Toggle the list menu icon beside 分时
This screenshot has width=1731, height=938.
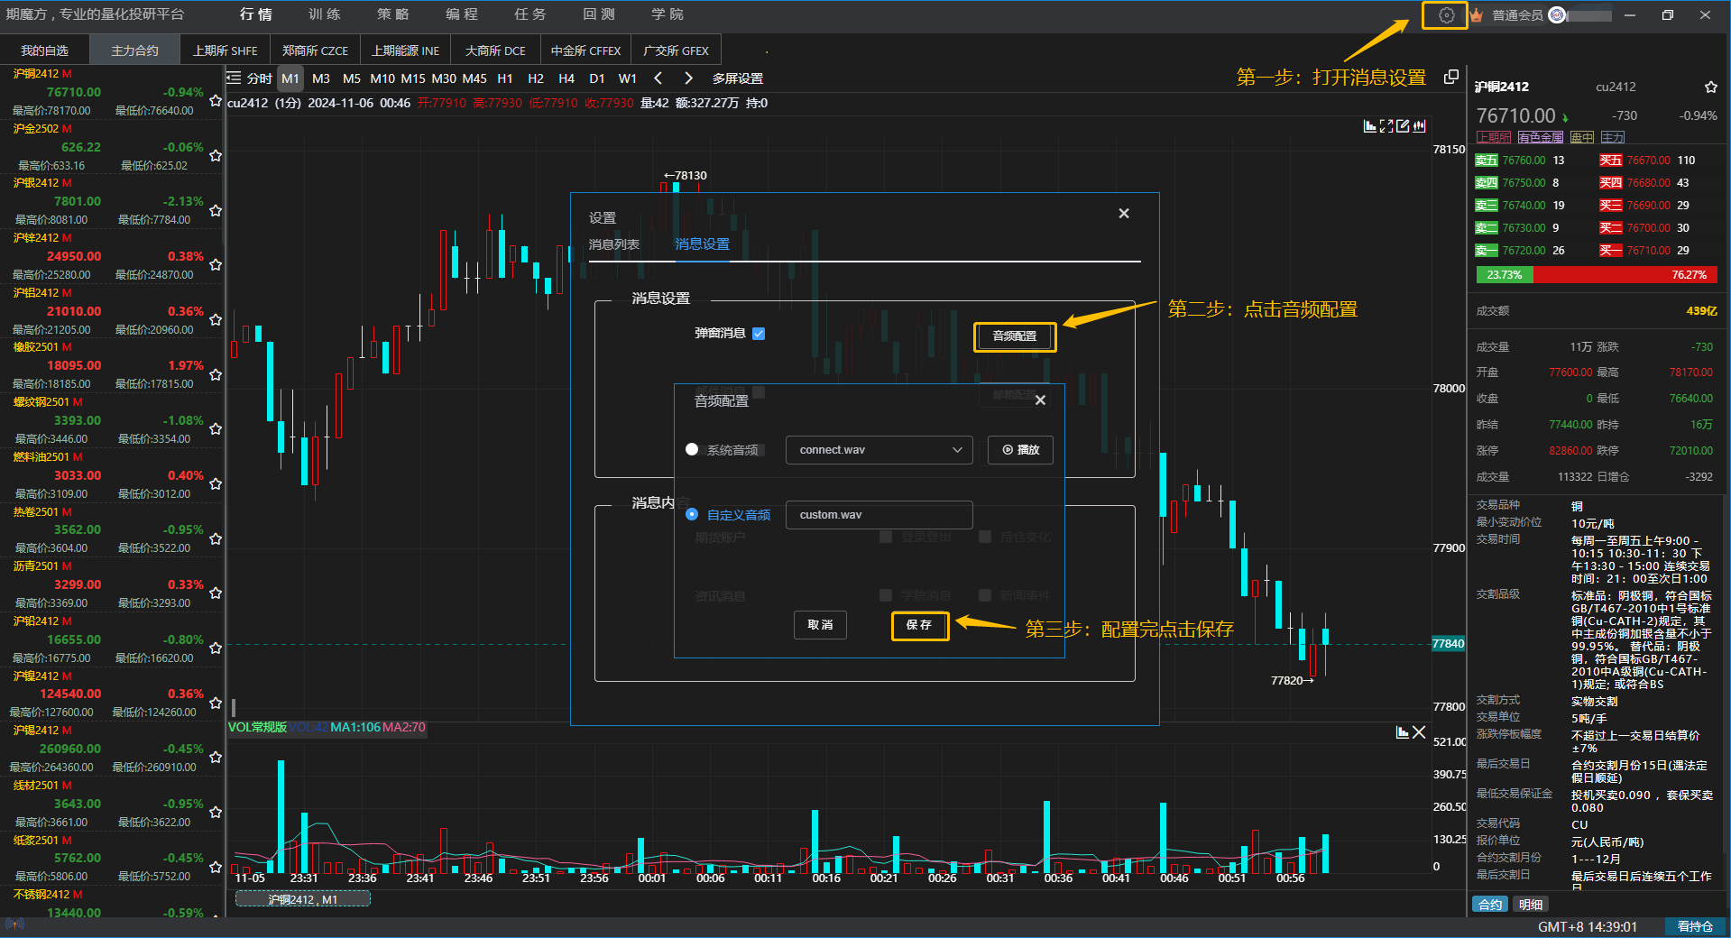click(x=235, y=78)
